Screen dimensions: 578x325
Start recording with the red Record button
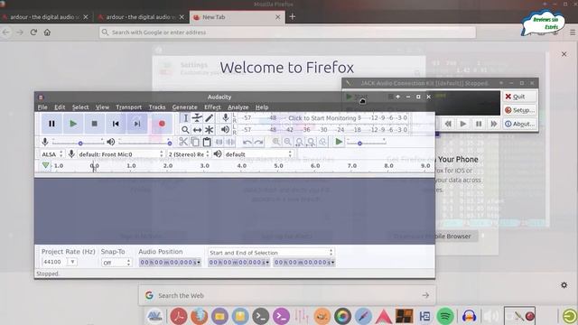(162, 124)
